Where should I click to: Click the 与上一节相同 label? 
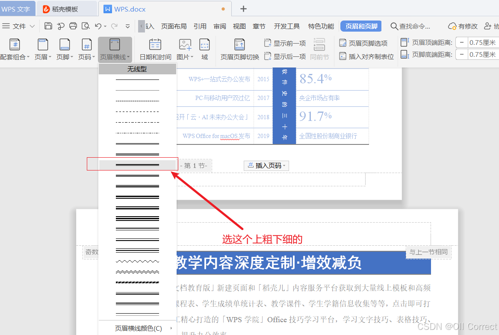click(x=428, y=252)
